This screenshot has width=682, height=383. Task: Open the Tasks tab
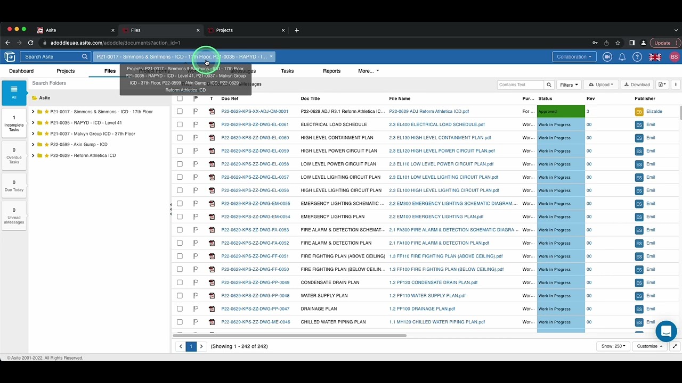[x=287, y=71]
